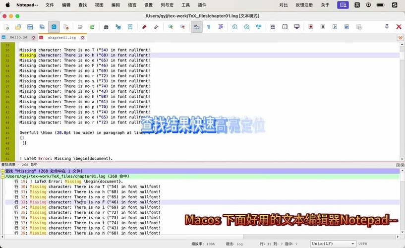Click the editor vertical scrollbar

point(402,102)
